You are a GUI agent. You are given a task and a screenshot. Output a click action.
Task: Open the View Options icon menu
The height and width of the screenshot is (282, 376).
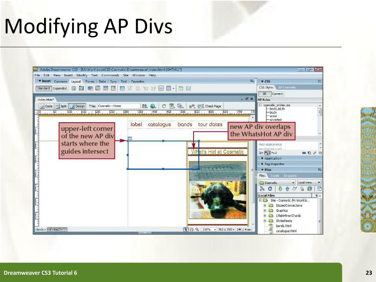[x=172, y=106]
